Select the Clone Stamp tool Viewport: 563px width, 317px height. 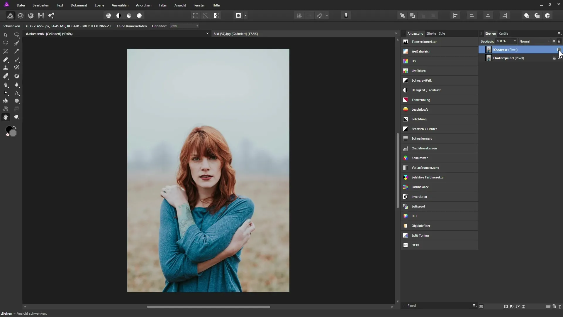point(6,68)
